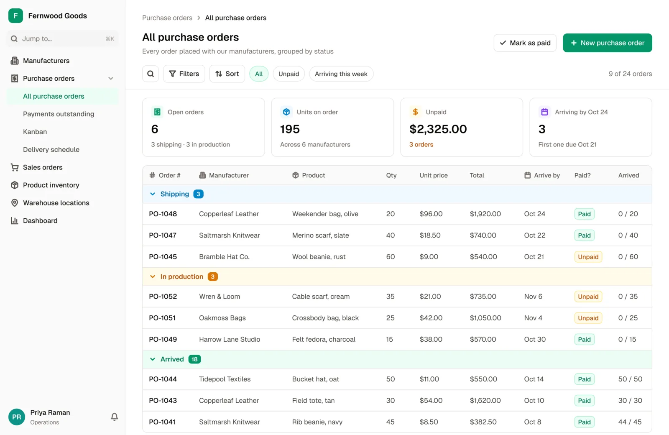
Task: Click the Sales orders cart icon
Action: (x=15, y=167)
